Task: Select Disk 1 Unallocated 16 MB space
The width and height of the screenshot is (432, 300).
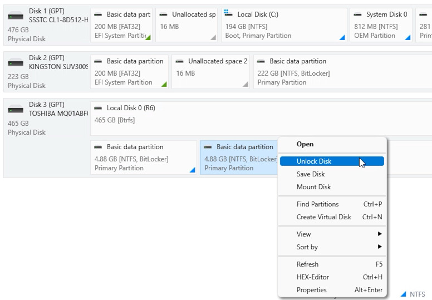Action: (186, 25)
